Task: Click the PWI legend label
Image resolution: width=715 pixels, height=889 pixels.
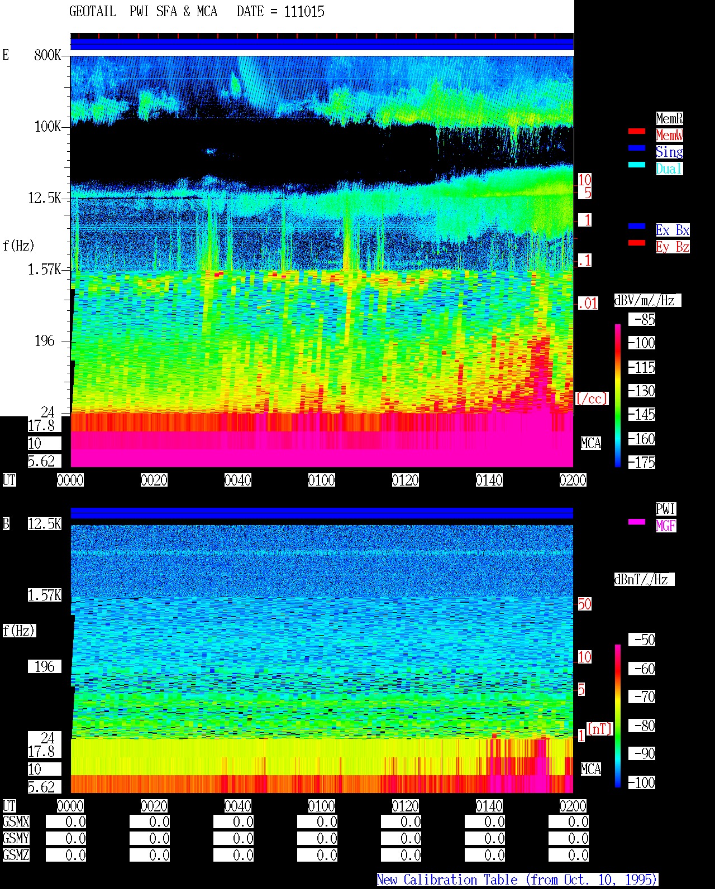Action: point(666,509)
